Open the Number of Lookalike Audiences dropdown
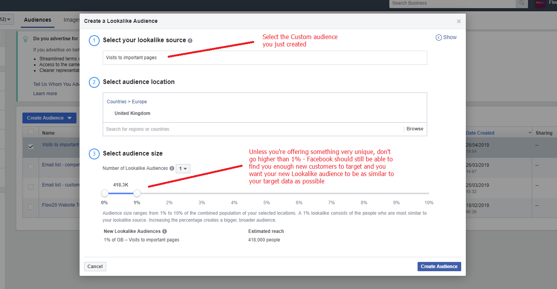The height and width of the screenshot is (289, 557). tap(183, 169)
